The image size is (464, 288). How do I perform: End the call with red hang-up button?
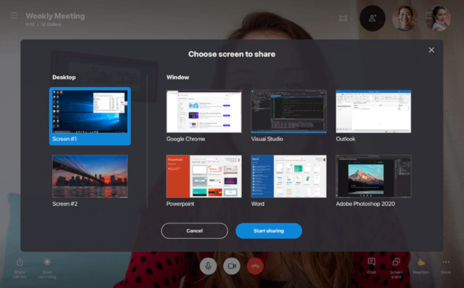coord(255,266)
